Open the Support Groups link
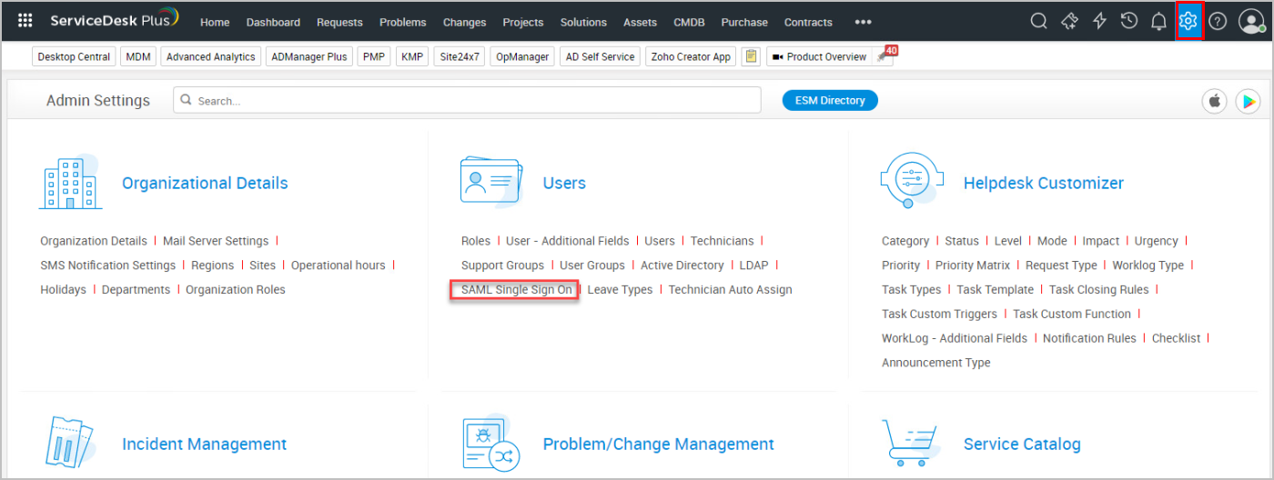1274x480 pixels. tap(502, 265)
